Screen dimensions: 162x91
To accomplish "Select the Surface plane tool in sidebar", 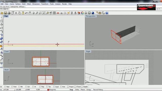I will (x=2, y=42).
